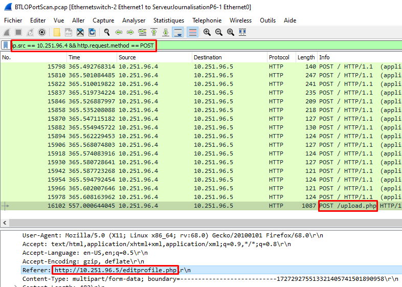Open capture options gear icon
This screenshot has width=402, height=287.
[42, 32]
